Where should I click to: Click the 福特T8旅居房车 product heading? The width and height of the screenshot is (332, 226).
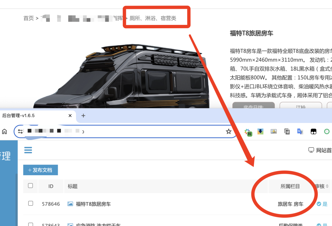point(252,33)
